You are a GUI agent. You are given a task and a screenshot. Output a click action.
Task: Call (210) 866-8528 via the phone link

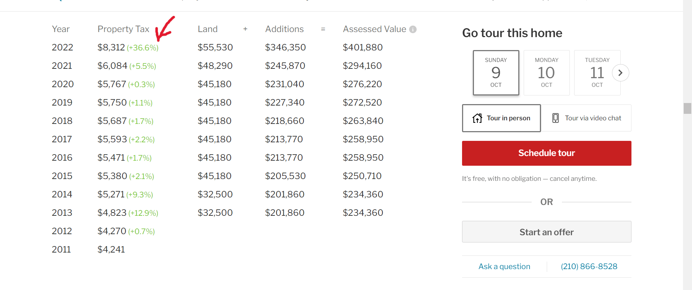click(x=589, y=266)
